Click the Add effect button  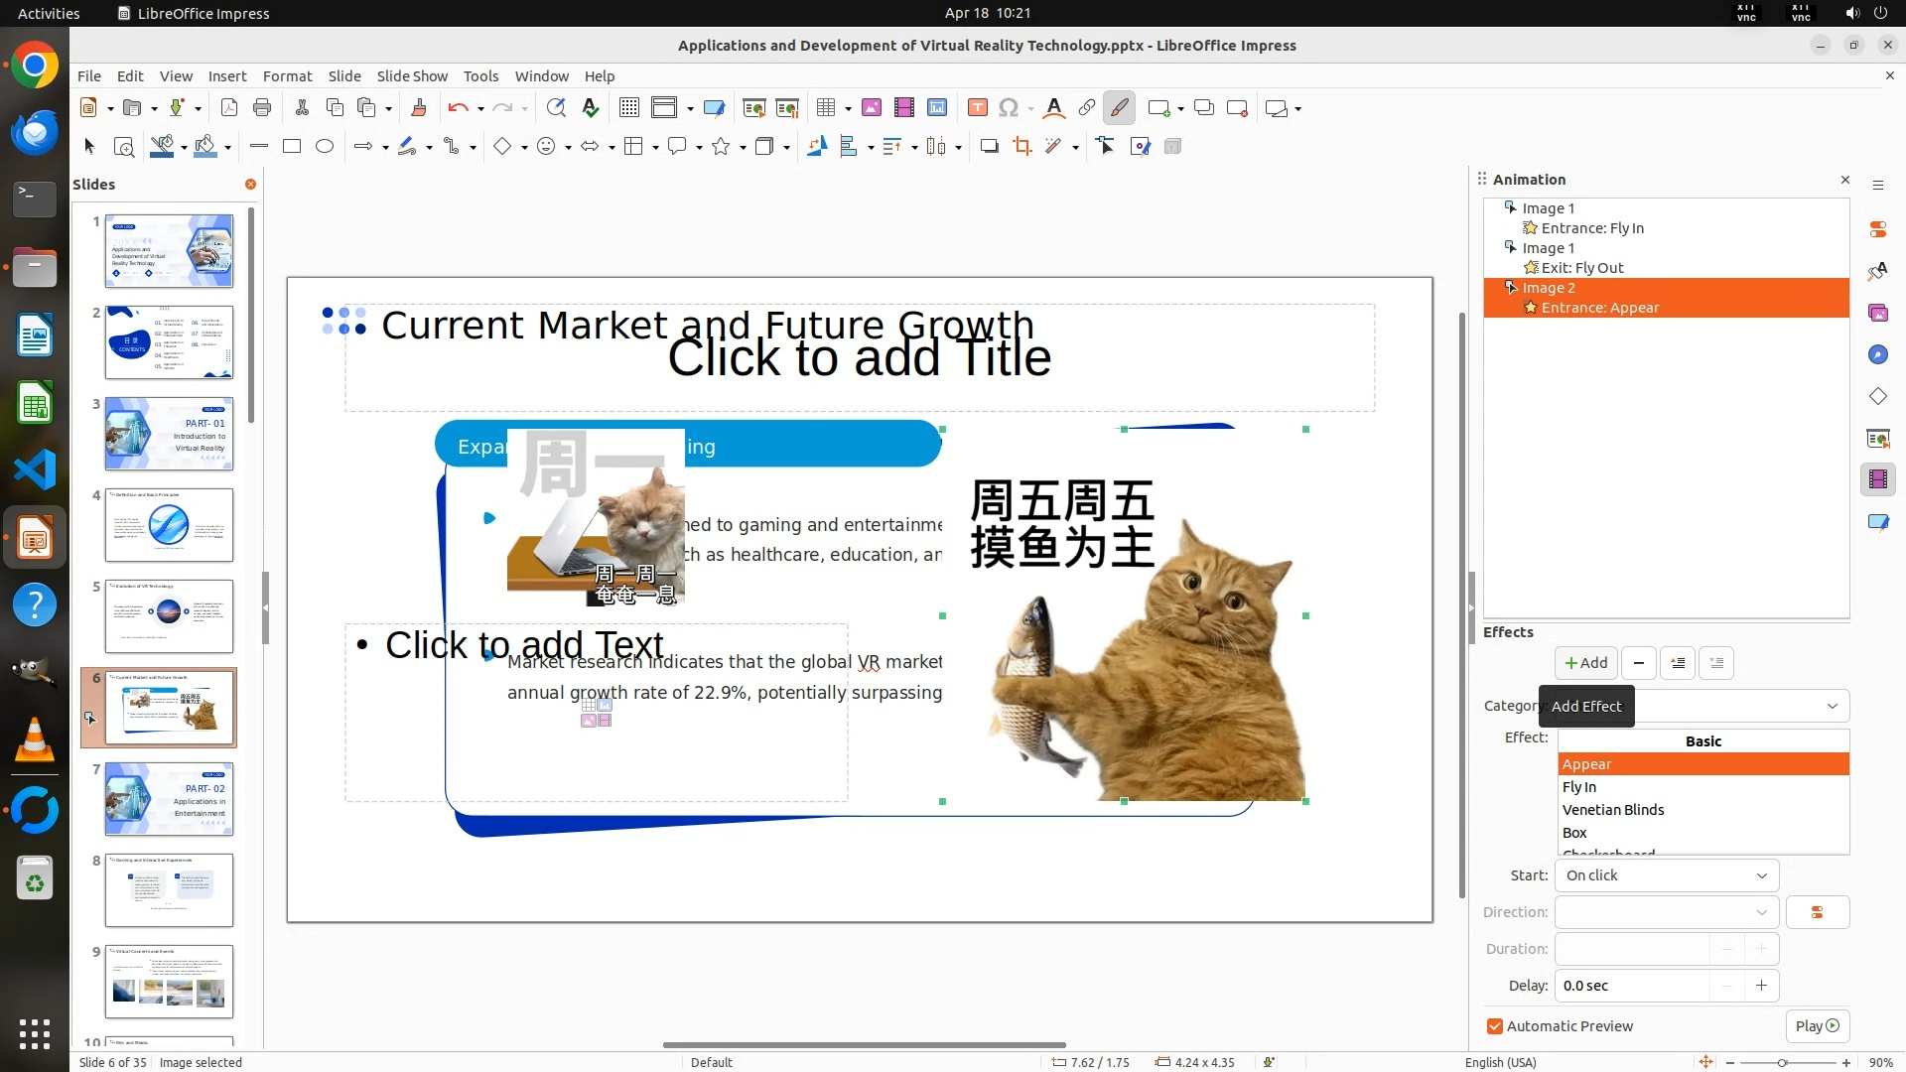[x=1585, y=663]
